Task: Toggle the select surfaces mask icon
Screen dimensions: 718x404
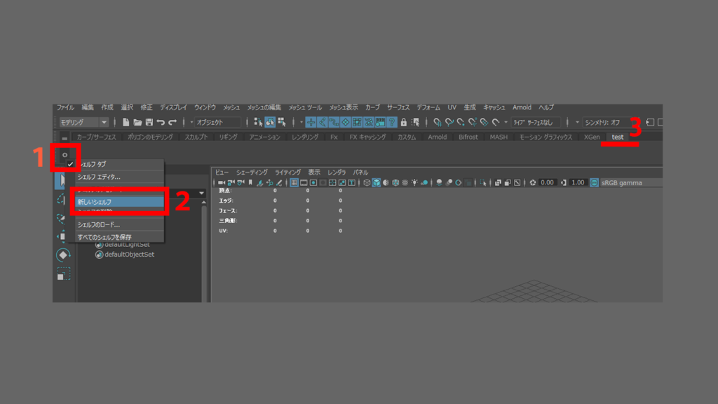Action: (x=346, y=122)
